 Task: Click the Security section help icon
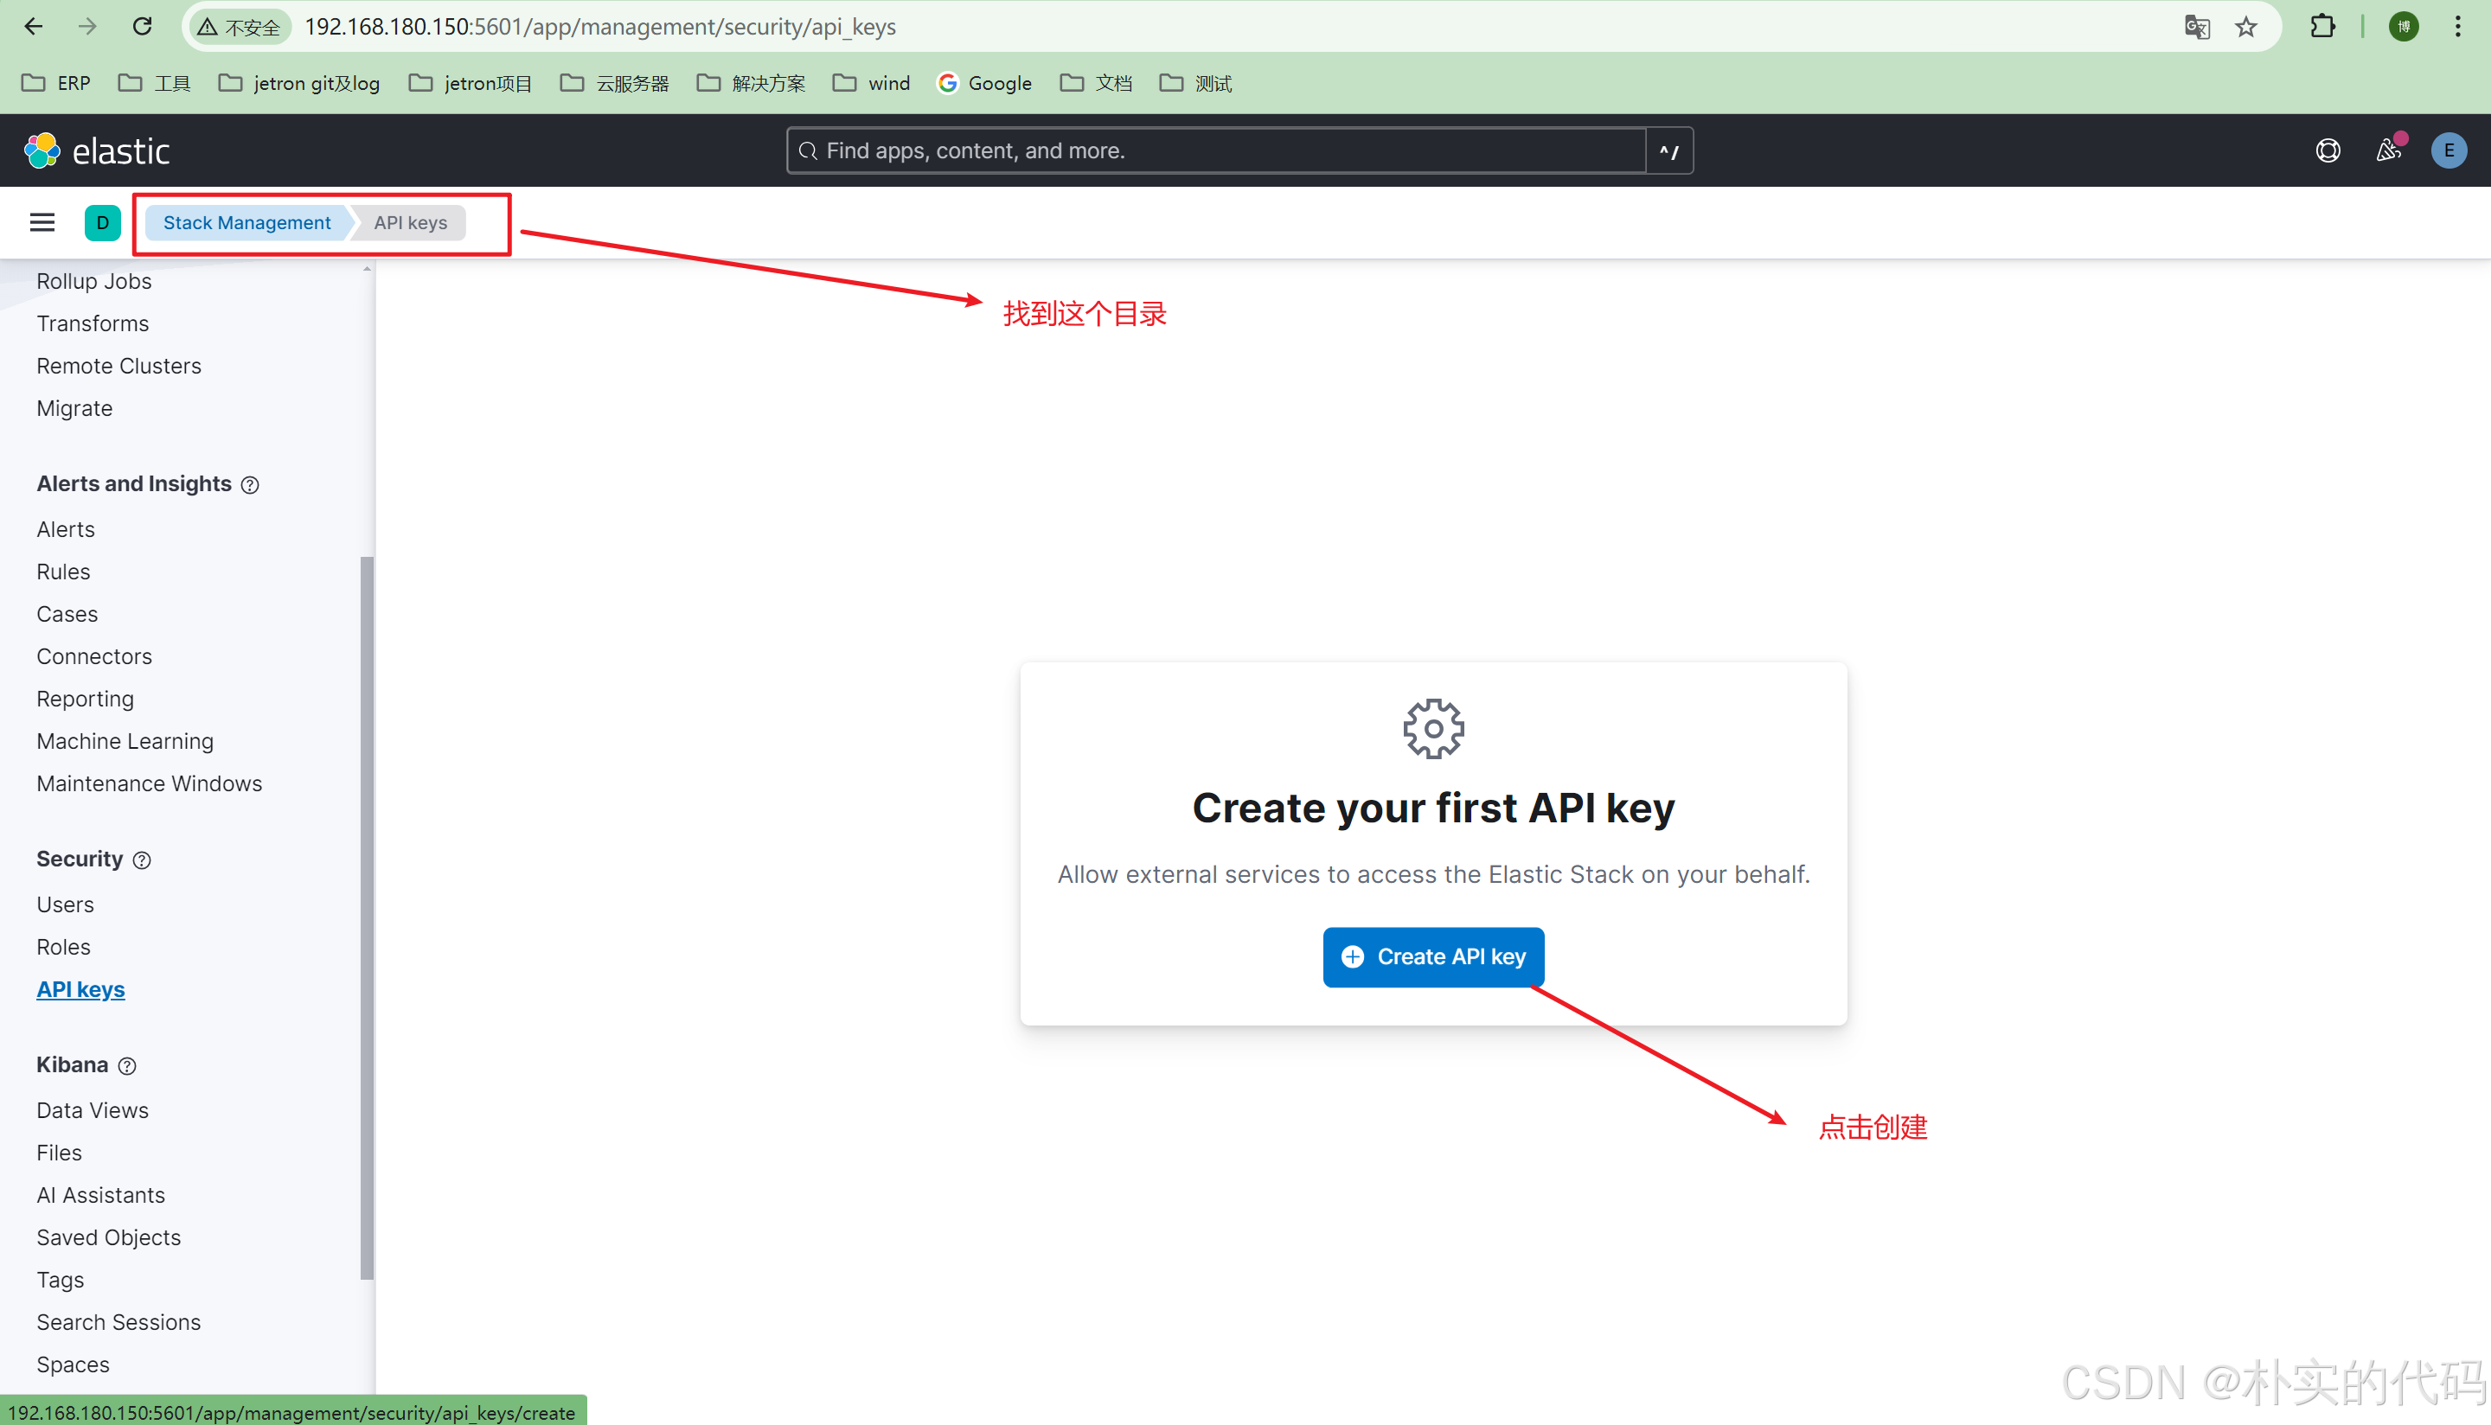tap(142, 860)
